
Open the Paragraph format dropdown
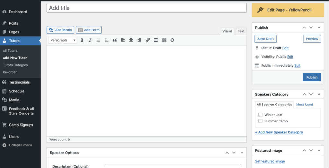coord(63,40)
